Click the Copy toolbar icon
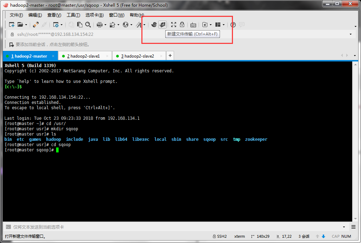This screenshot has height=243, width=361. tap(71, 25)
